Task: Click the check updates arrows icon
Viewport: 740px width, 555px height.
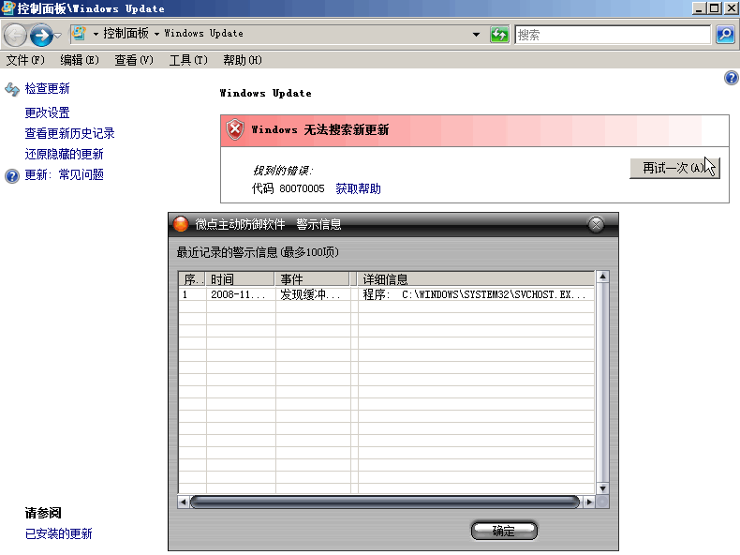Action: point(12,89)
